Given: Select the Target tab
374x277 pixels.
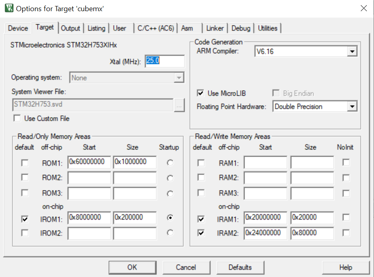Looking at the screenshot, I should coord(45,28).
